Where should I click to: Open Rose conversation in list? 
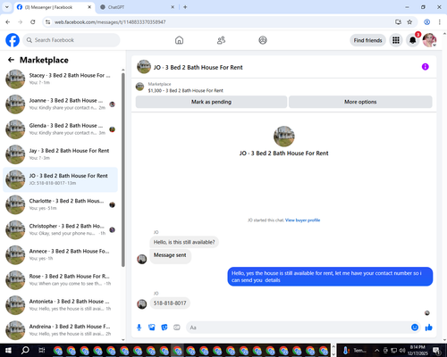point(60,279)
